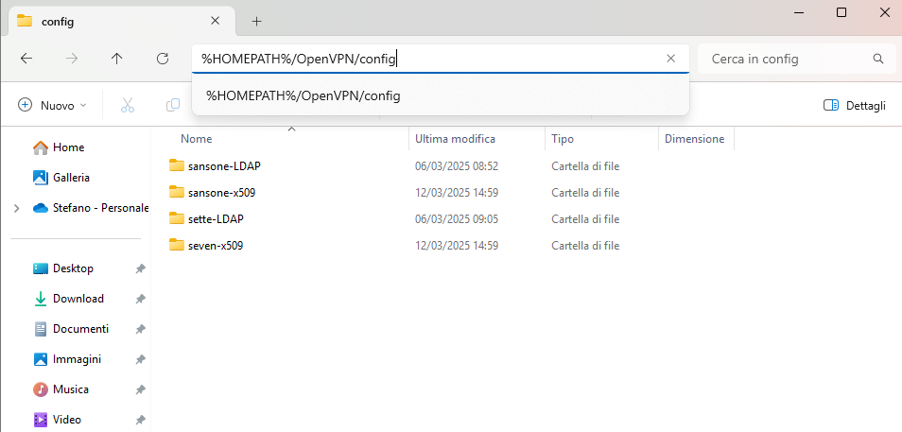Sort by Ultima modifica column header
902x432 pixels.
tap(455, 139)
